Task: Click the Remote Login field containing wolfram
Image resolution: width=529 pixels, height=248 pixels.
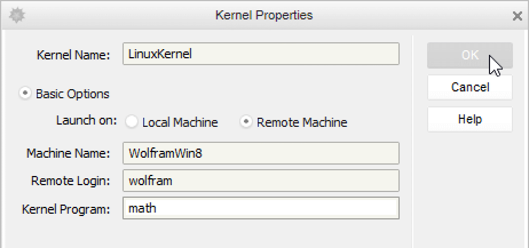Action: click(x=260, y=181)
